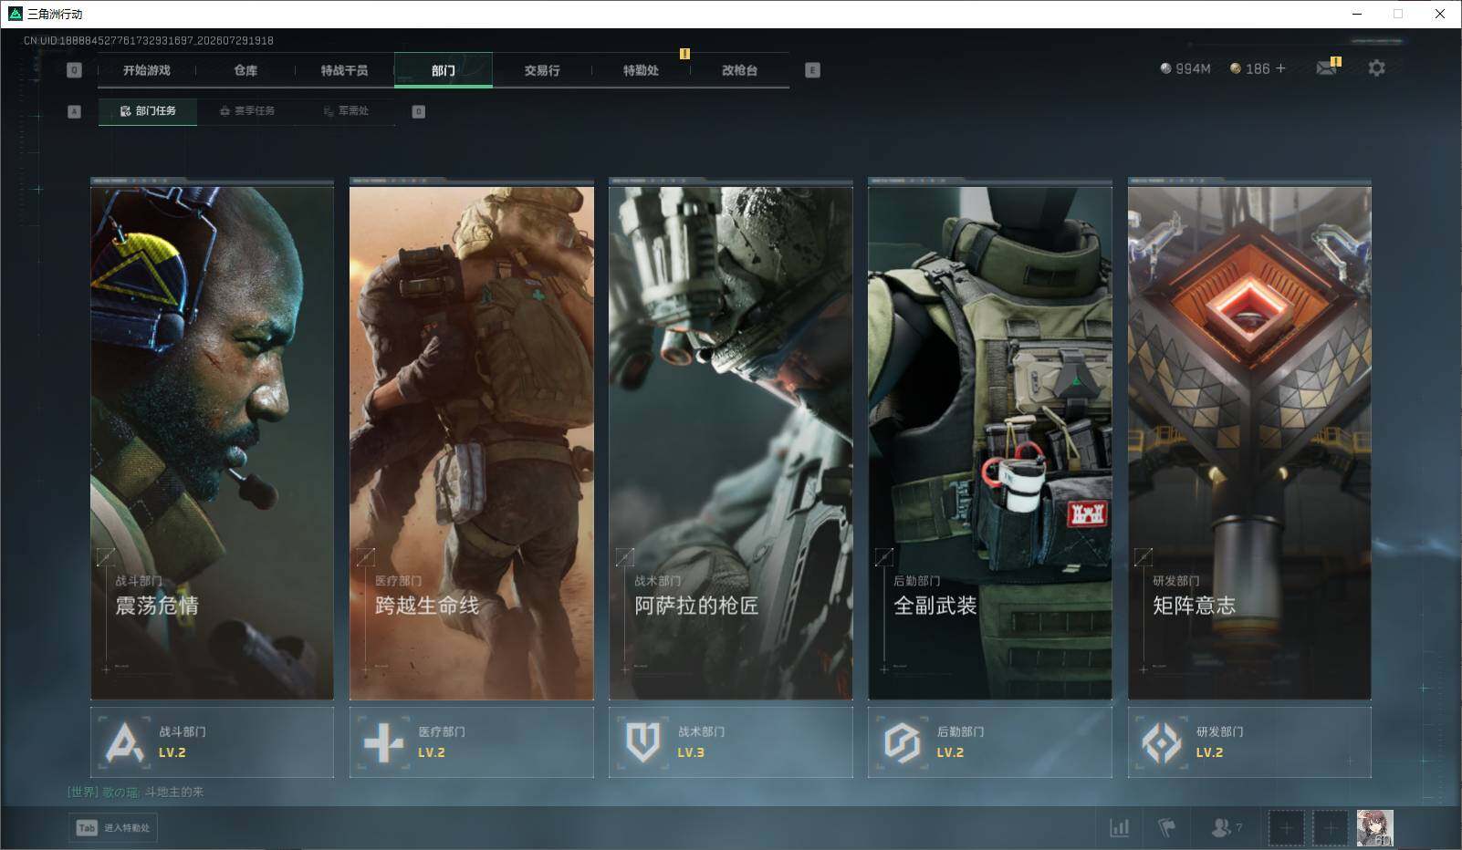Click the 三角洲行动 window title icon
The height and width of the screenshot is (850, 1462).
[15, 14]
